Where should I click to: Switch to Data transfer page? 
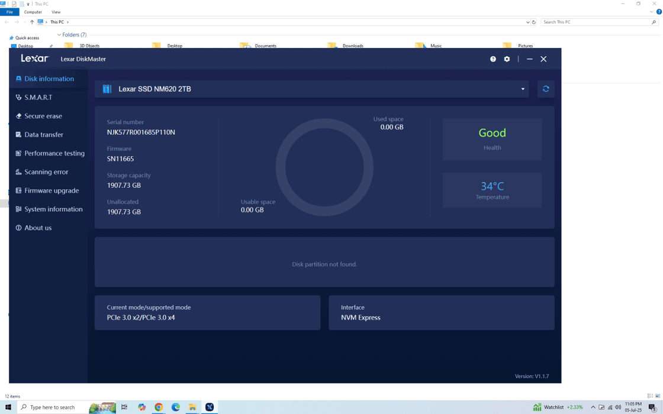pos(43,135)
